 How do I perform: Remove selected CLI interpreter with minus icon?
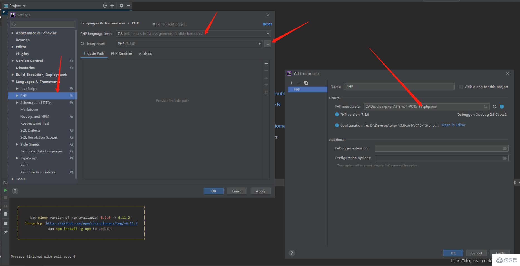(299, 83)
